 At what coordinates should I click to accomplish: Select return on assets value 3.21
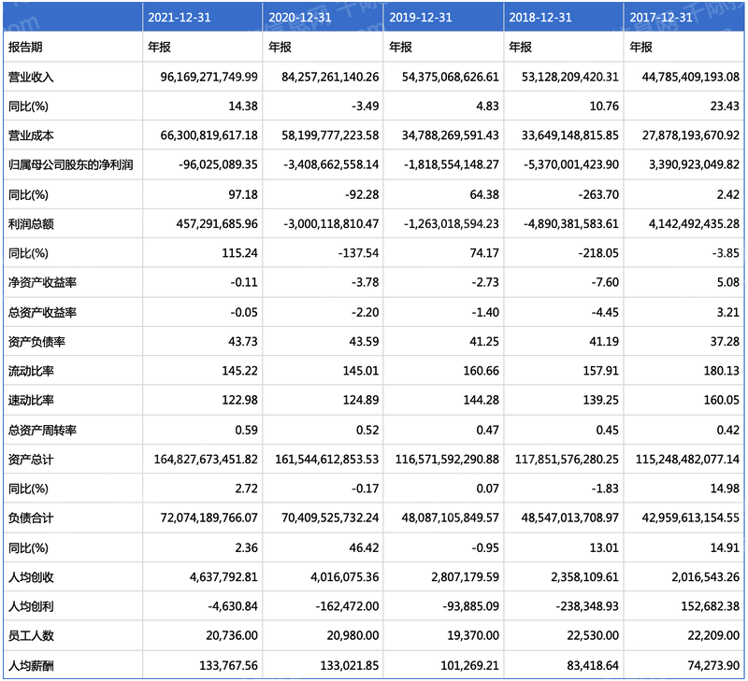[728, 312]
